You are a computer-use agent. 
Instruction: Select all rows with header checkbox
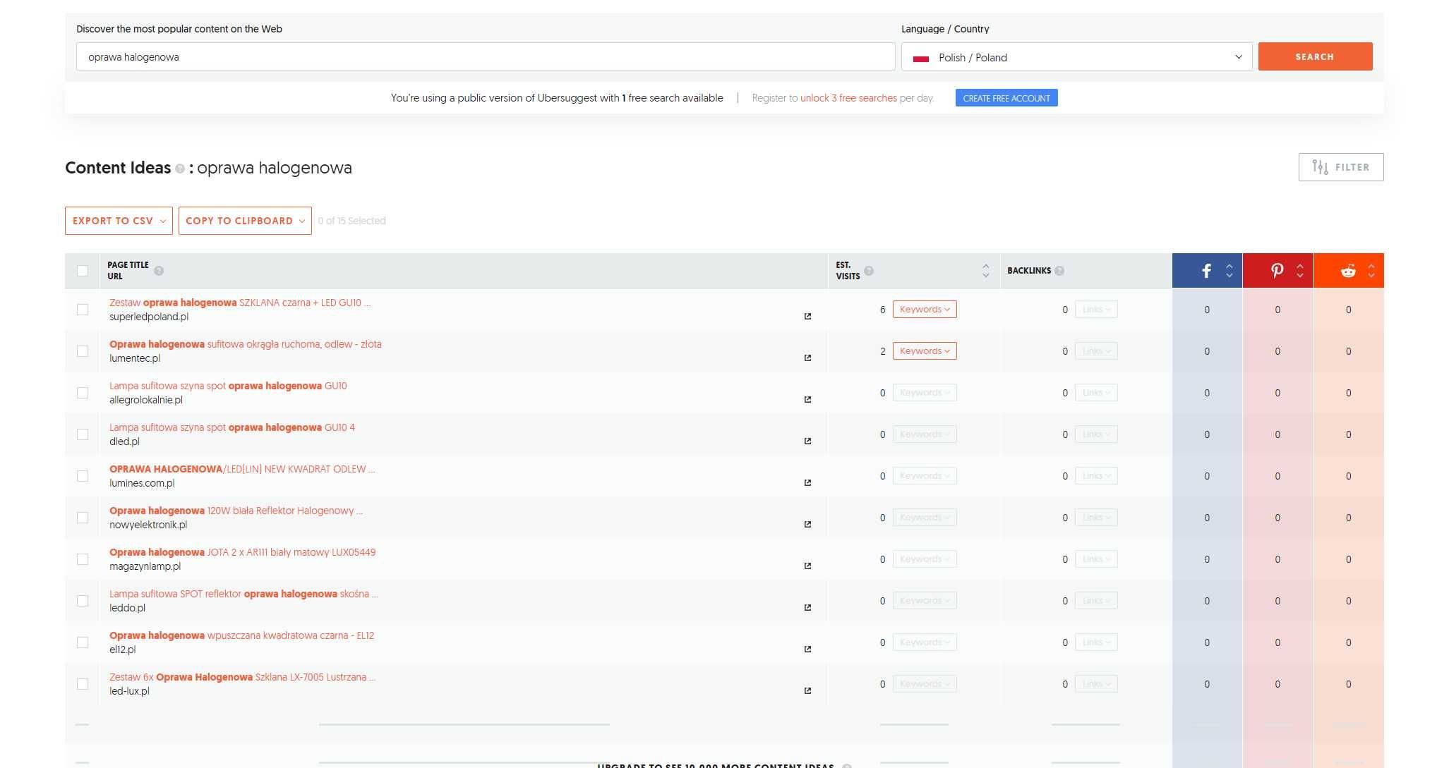coord(83,271)
